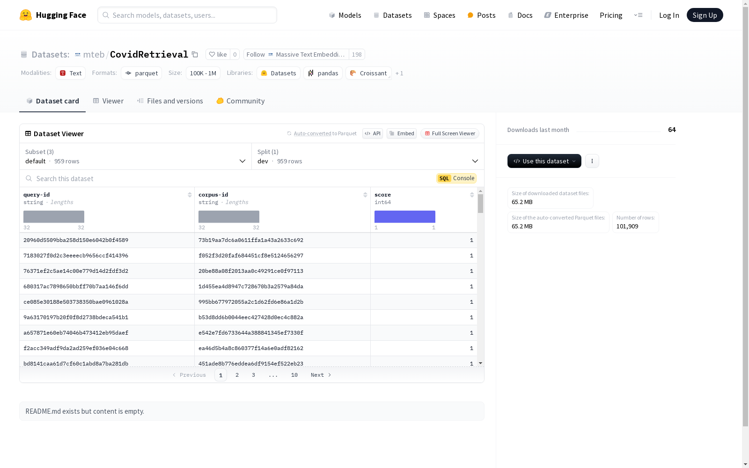Screen dimensions: 749x468
Task: Go to page 2 of results
Action: click(237, 375)
